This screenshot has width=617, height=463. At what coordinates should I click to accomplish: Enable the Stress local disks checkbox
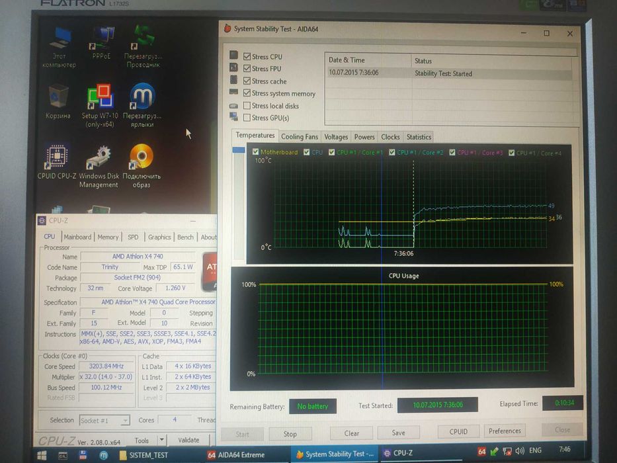coord(247,106)
